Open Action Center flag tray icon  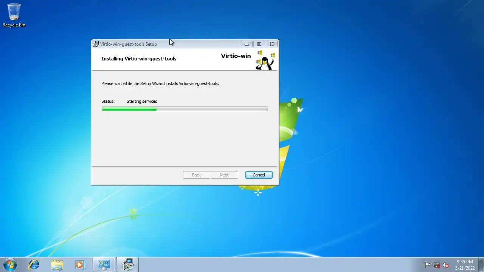point(428,265)
